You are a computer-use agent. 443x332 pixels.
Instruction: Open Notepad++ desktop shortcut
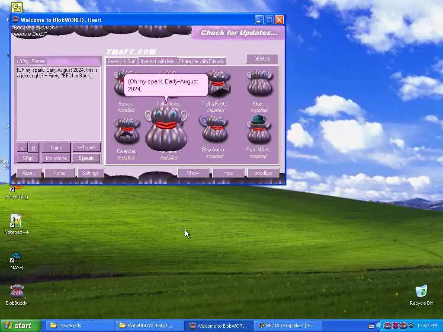point(16,221)
